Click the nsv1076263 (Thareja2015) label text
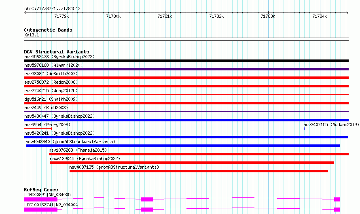This screenshot has width=360, height=214. 78,150
